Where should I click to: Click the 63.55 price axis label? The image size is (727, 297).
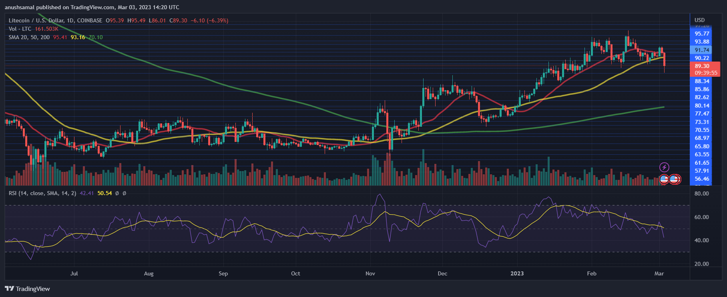(x=702, y=154)
